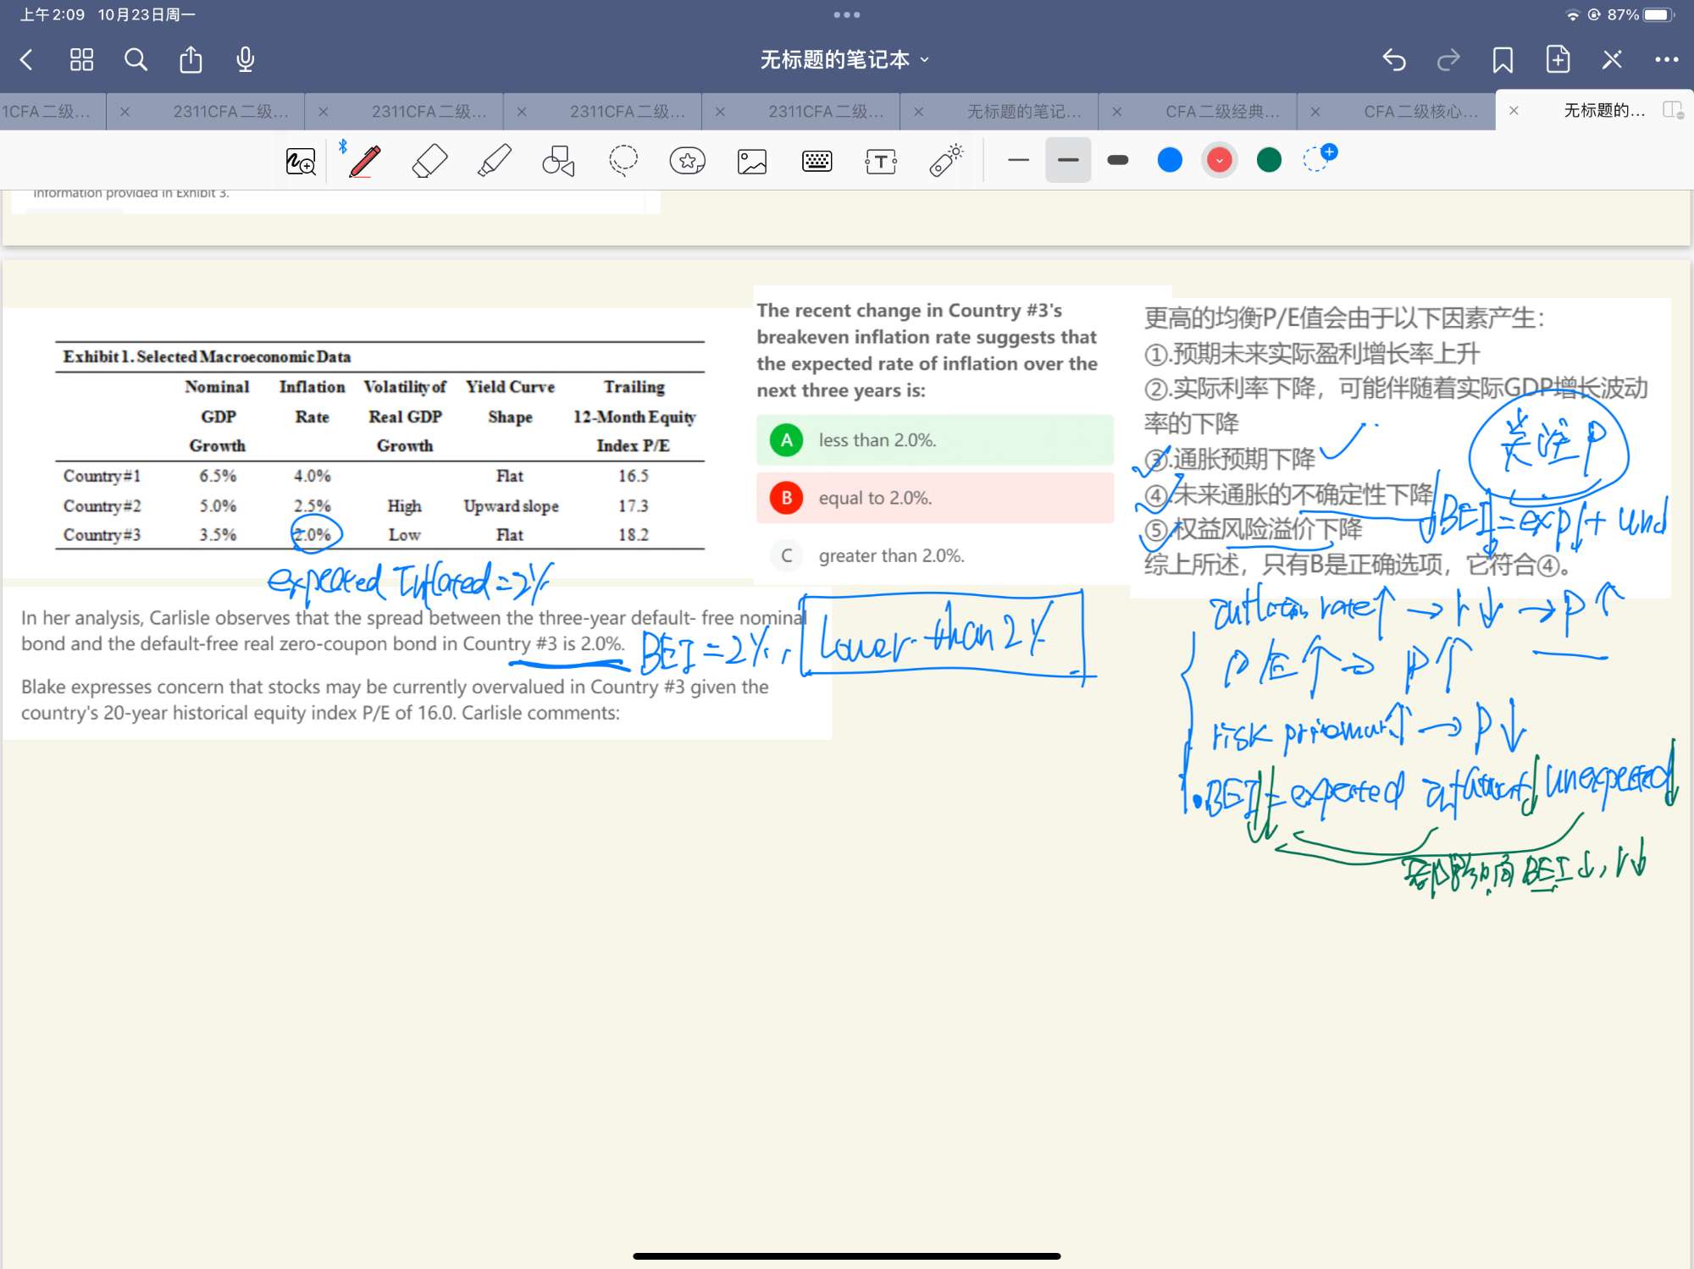Image resolution: width=1694 pixels, height=1269 pixels.
Task: Select the lasso selection tool
Action: (623, 160)
